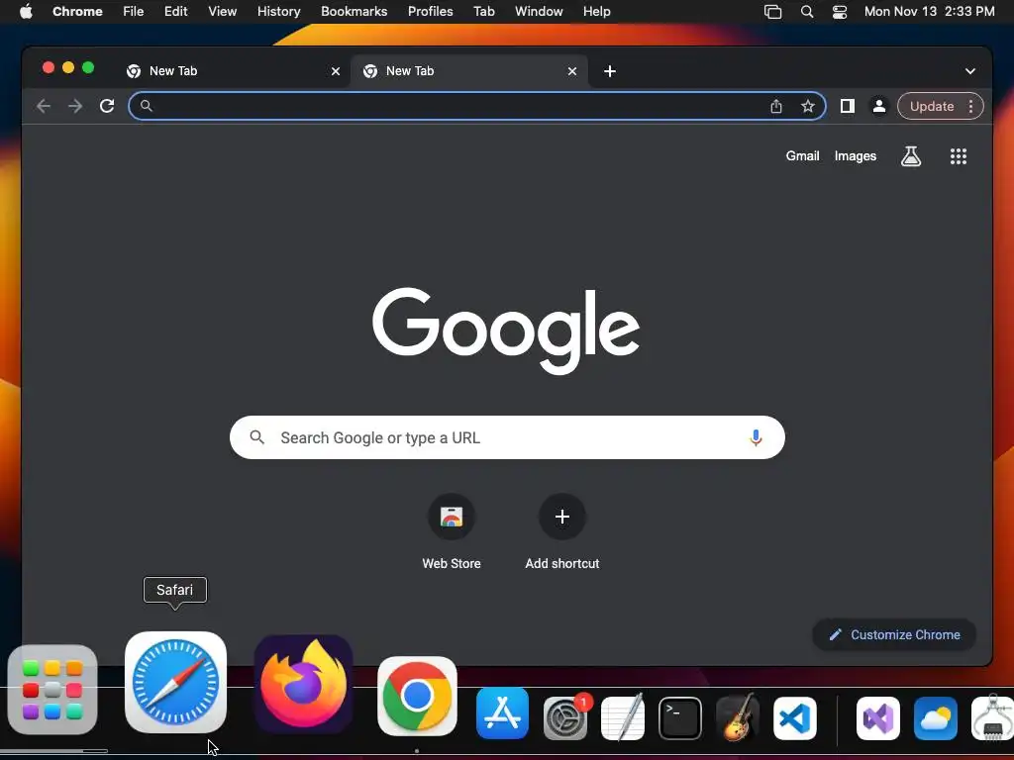Click the Chrome icon in the Dock
This screenshot has width=1014, height=760.
coord(417,696)
